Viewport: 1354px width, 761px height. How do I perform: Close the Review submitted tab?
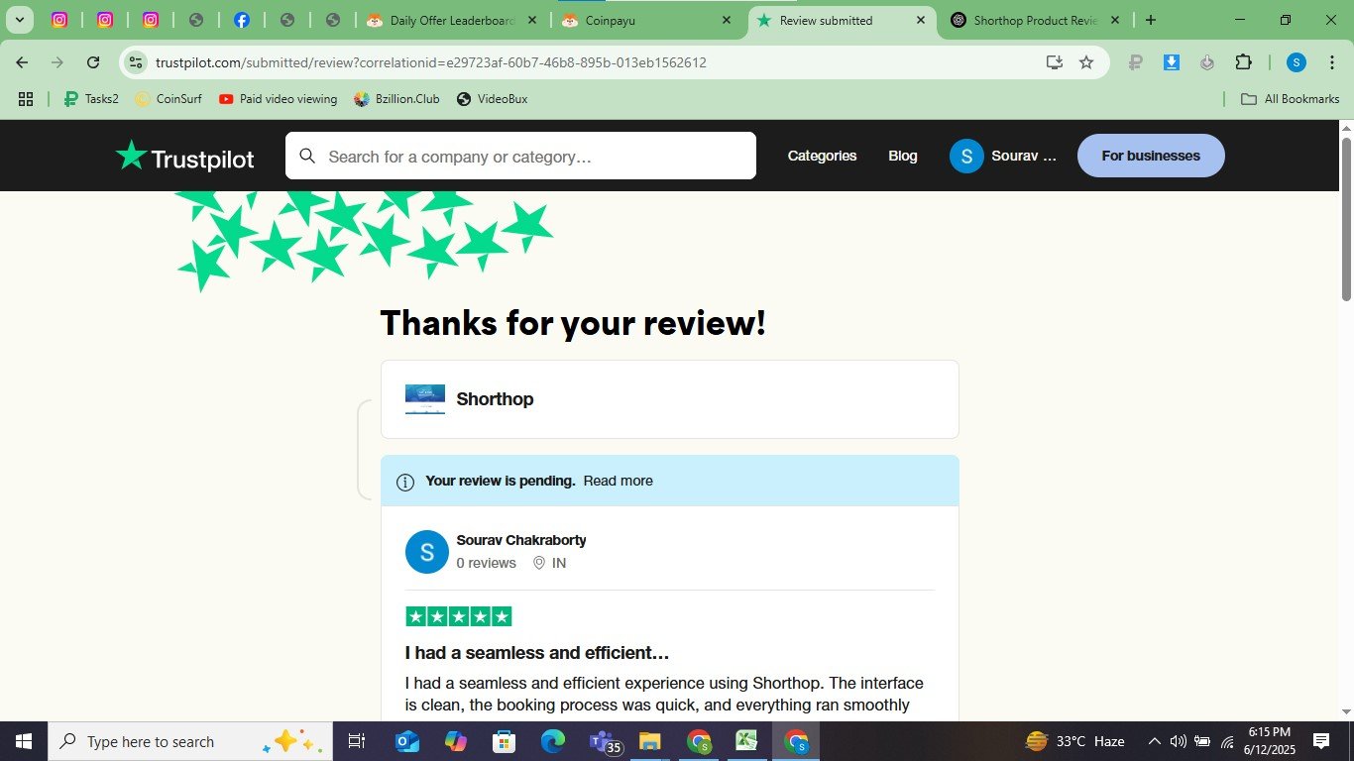point(920,20)
